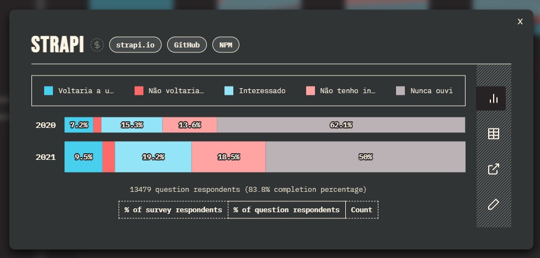Click the 'Voltaria a u…' legend label

pos(86,91)
